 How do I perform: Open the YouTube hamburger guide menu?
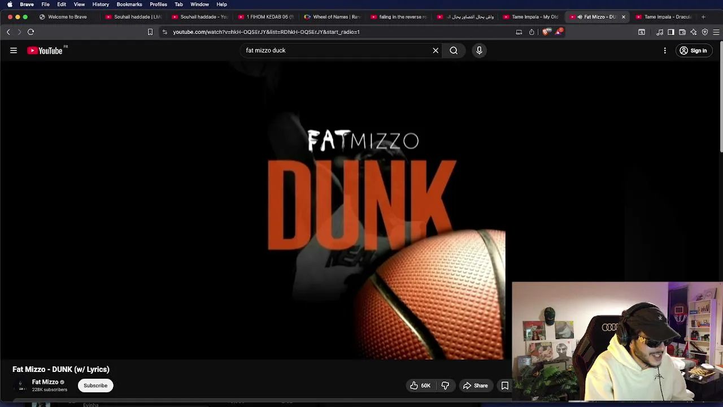pos(14,51)
